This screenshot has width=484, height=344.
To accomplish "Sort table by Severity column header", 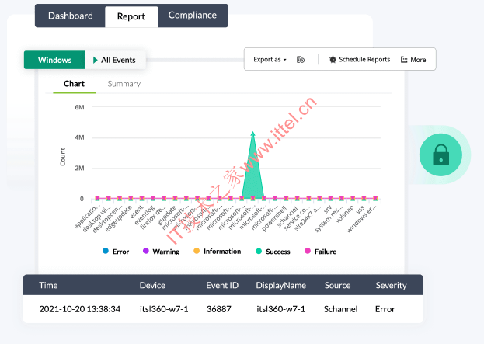I will pyautogui.click(x=391, y=285).
